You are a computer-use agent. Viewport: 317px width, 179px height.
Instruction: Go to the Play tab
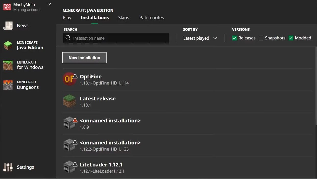(67, 18)
